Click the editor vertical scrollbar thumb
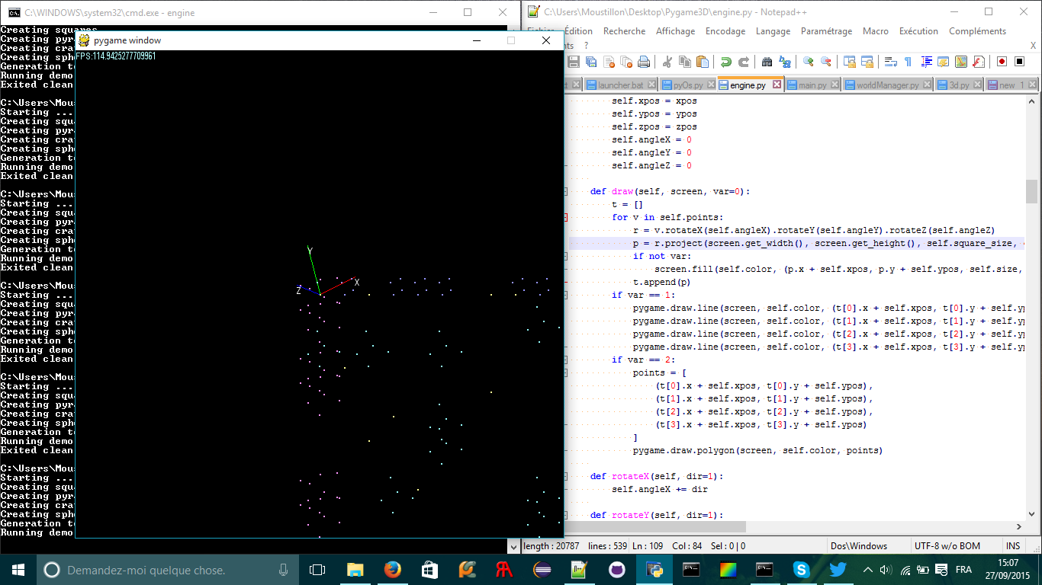Screen dimensions: 1042x585 pyautogui.click(x=1031, y=191)
